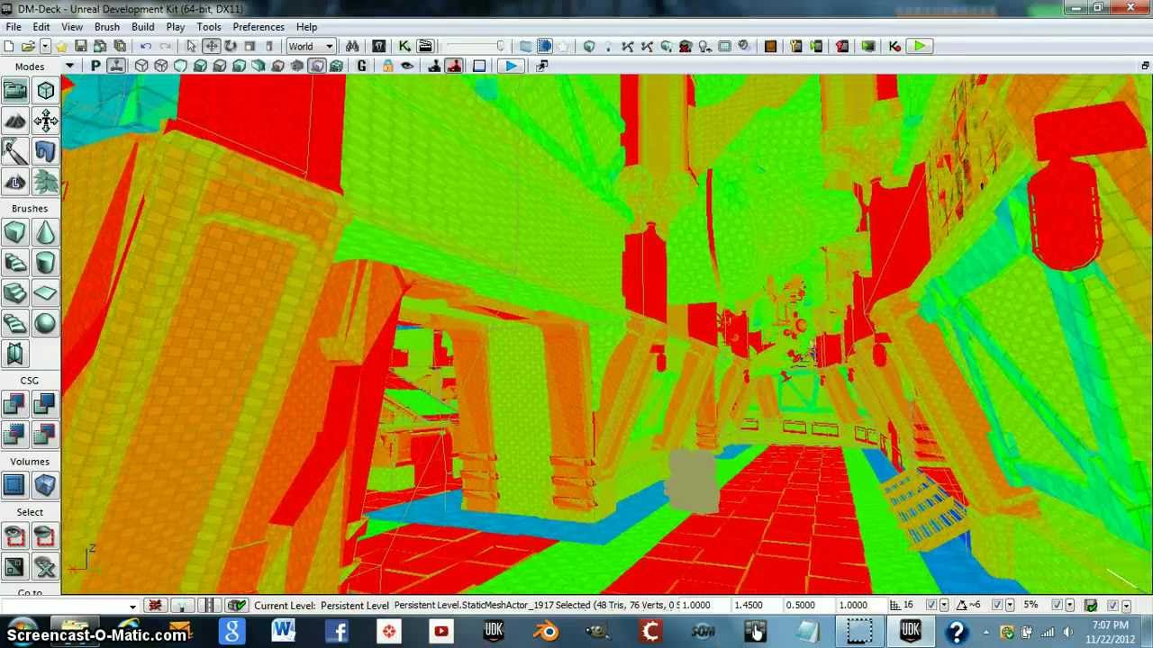Select the rotation widget icon

point(231,46)
